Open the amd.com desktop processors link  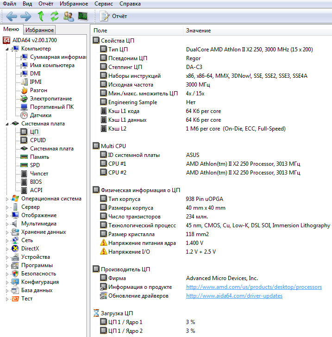coord(254,287)
